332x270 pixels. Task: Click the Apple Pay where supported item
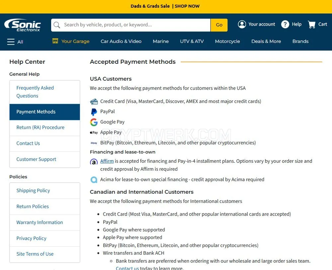pos(132,237)
